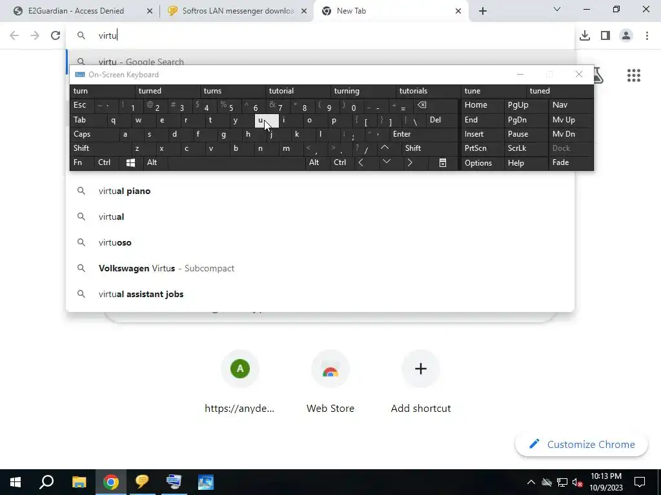The height and width of the screenshot is (495, 661).
Task: Open Chrome three-dot menu
Action: click(x=647, y=35)
